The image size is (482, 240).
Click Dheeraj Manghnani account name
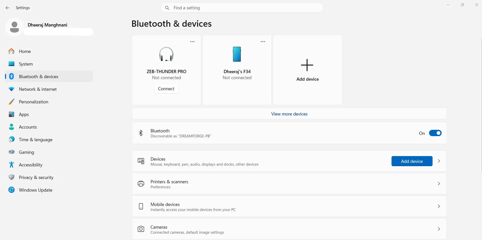coord(47,25)
